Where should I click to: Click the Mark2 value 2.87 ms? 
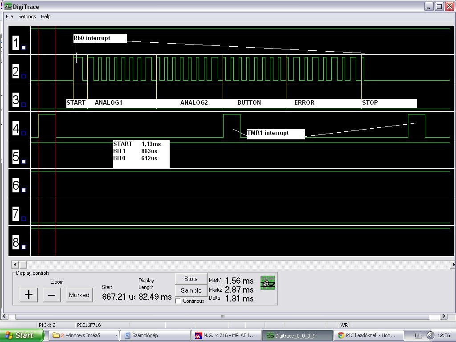tap(239, 289)
